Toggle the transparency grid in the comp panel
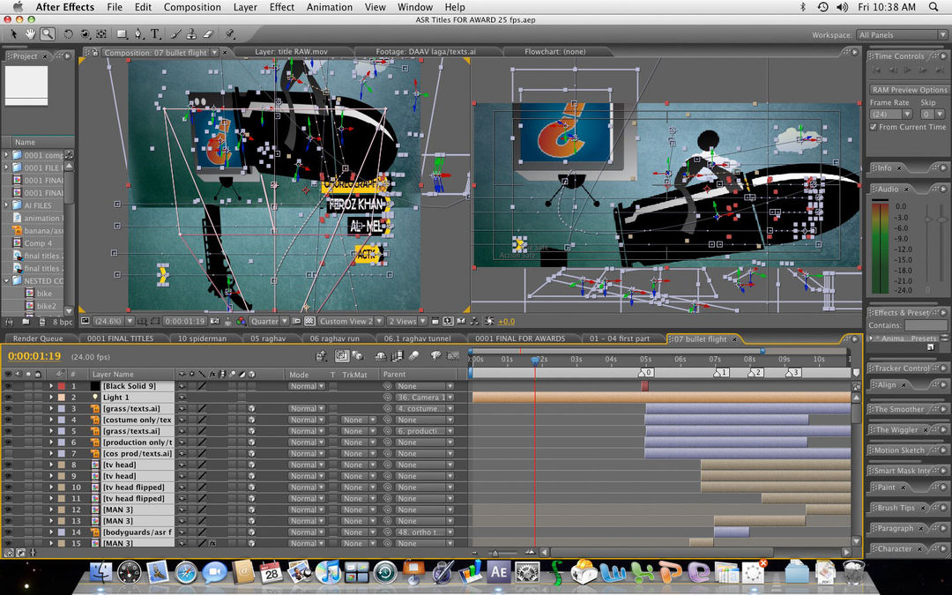The height and width of the screenshot is (595, 952). pyautogui.click(x=308, y=321)
